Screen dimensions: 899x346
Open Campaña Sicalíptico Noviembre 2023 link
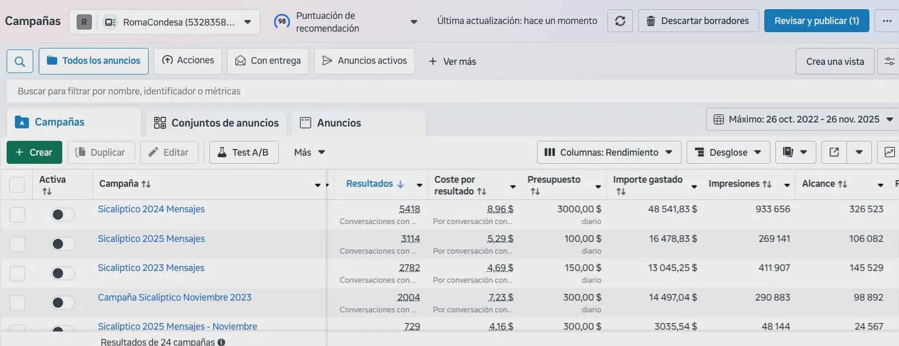pyautogui.click(x=175, y=297)
